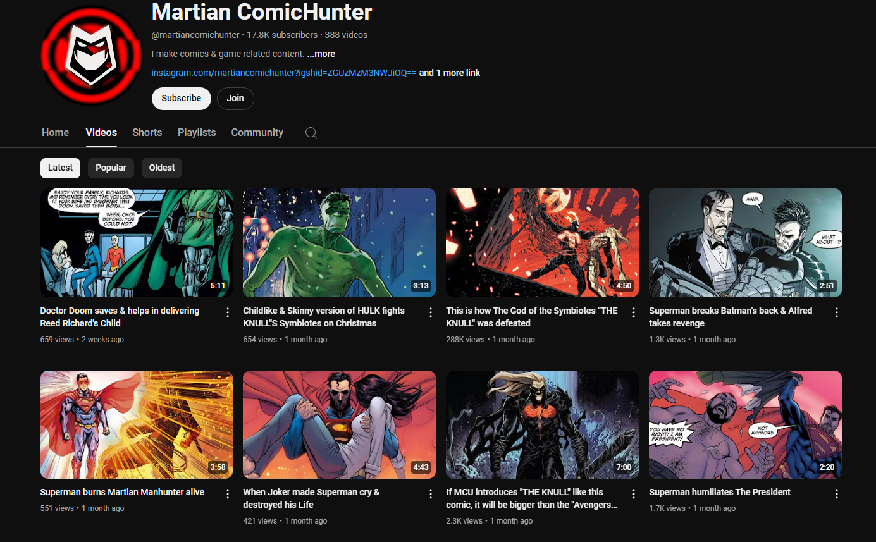This screenshot has height=542, width=876.
Task: Show the 'and 1 more link' list
Action: tap(450, 73)
